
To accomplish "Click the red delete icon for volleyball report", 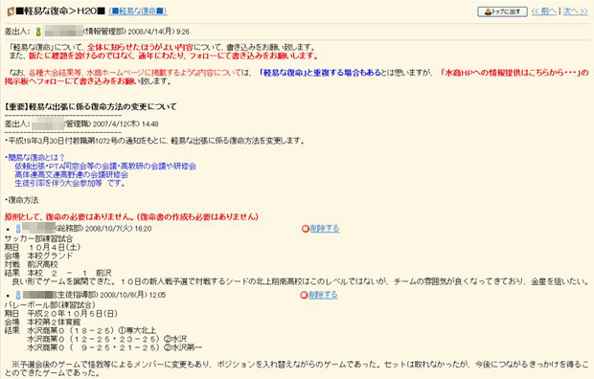I will pyautogui.click(x=304, y=295).
